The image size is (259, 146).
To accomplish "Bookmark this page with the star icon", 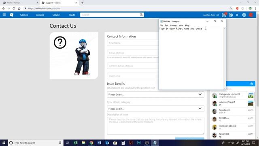I will (x=231, y=9).
